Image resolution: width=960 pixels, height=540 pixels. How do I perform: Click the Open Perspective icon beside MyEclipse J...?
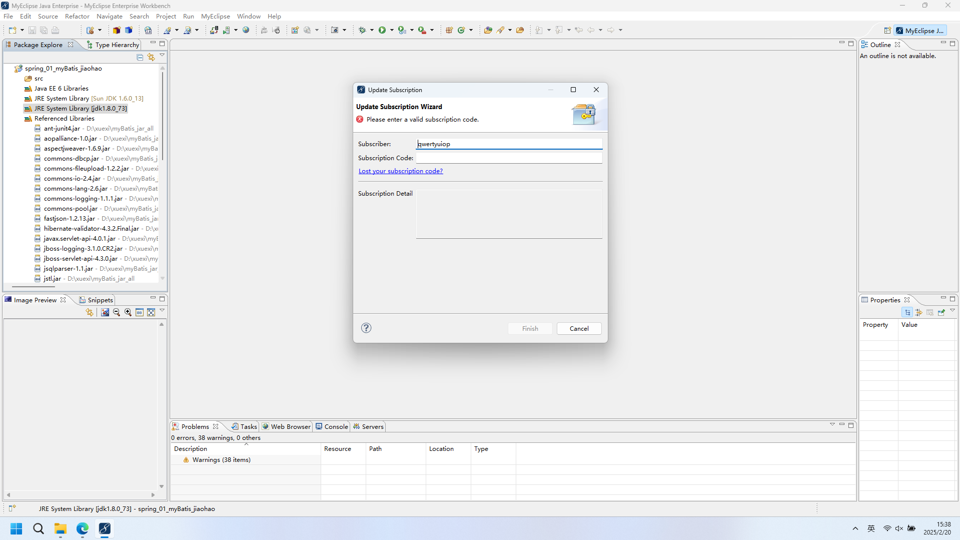point(887,31)
